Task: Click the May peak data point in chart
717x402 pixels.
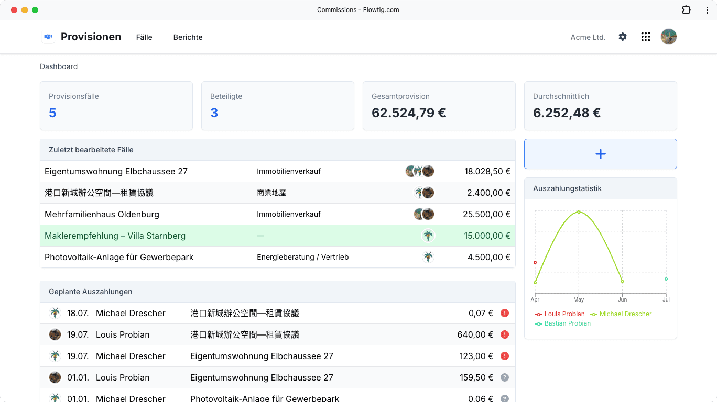Action: [579, 212]
